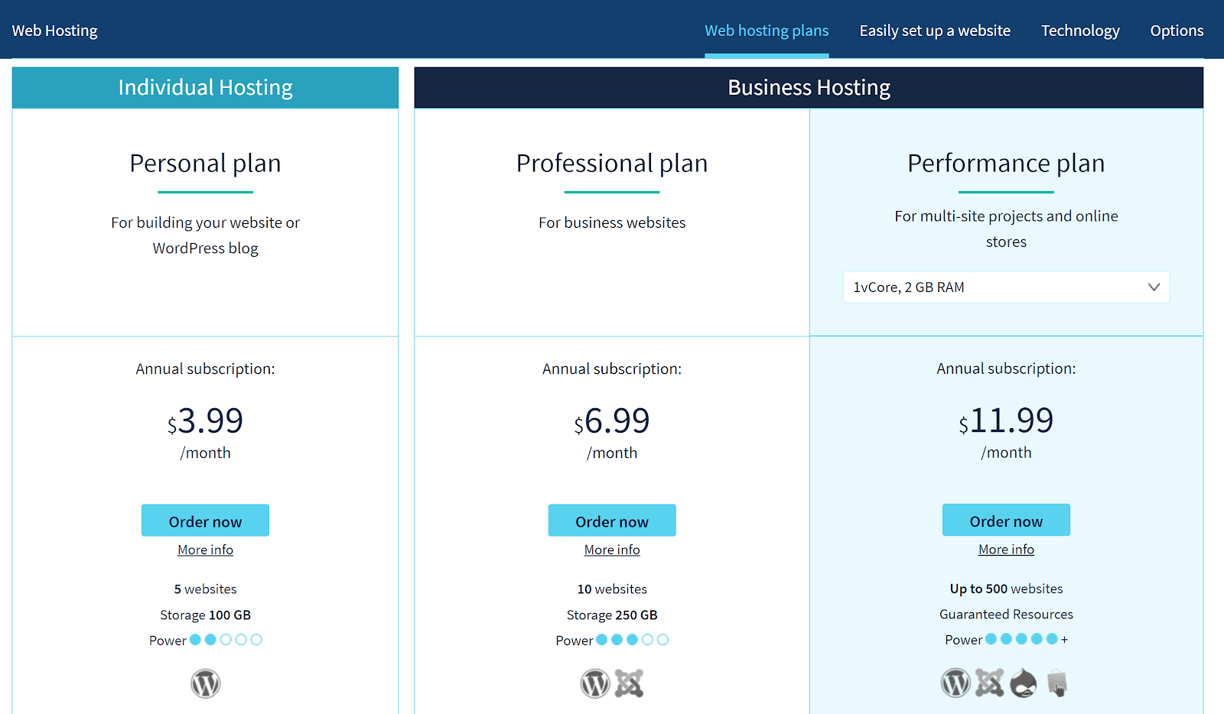The height and width of the screenshot is (714, 1224).
Task: Switch to the Easily set up a website tab
Action: tap(935, 30)
